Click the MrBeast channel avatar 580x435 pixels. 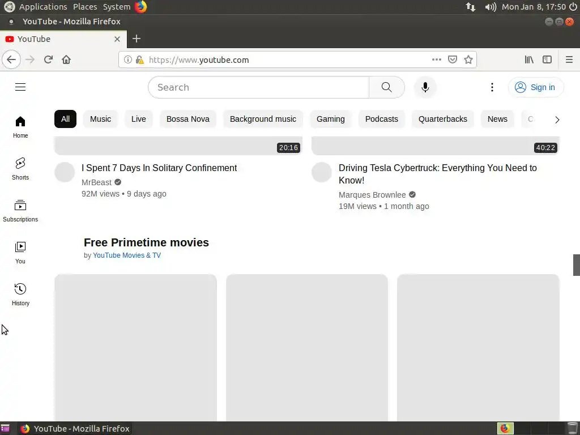65,172
